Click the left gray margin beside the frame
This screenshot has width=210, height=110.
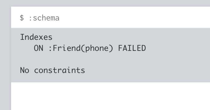[x=6, y=58]
